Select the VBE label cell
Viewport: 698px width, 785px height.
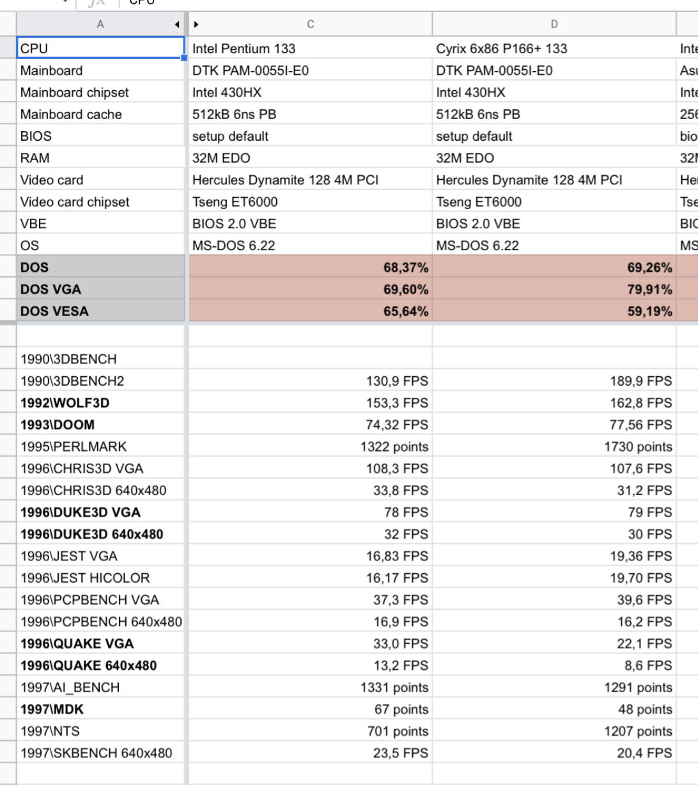100,223
